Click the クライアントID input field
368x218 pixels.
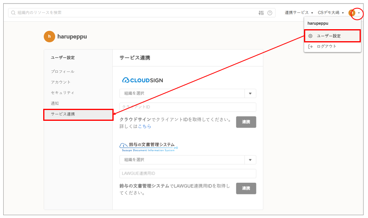point(187,107)
